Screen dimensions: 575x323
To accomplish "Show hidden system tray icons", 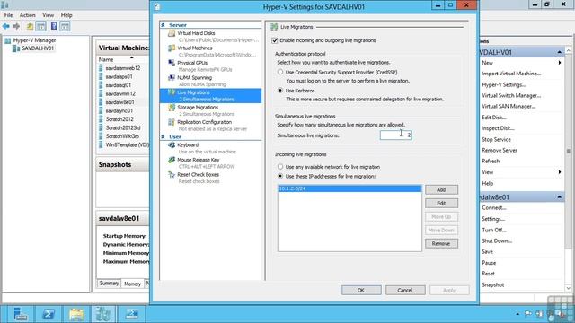I will [517, 314].
